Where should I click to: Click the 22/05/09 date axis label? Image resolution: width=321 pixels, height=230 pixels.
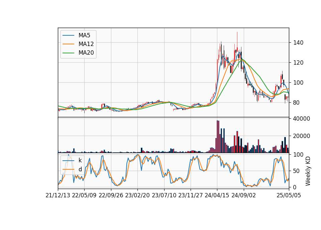coord(84,195)
